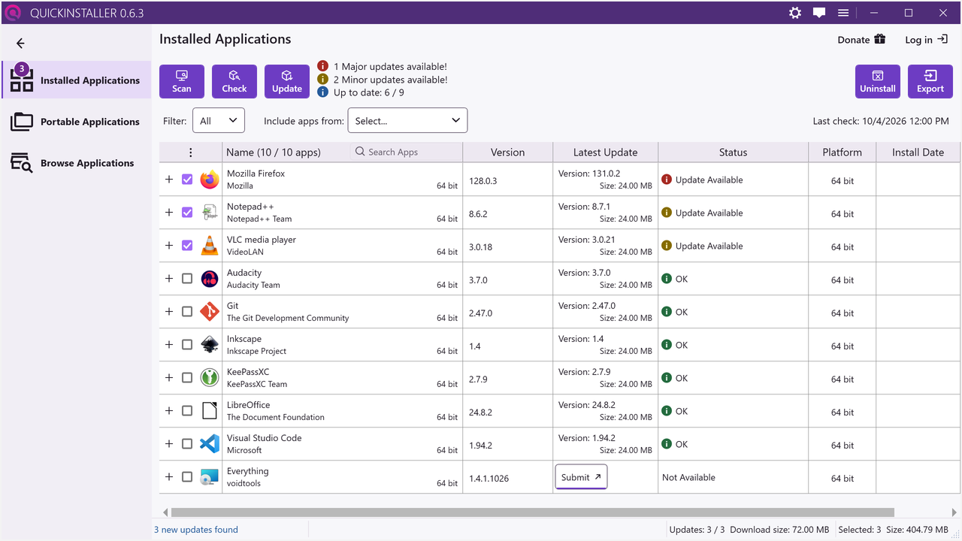This screenshot has height=541, width=962.
Task: Switch to Installed Applications section
Action: tap(76, 80)
